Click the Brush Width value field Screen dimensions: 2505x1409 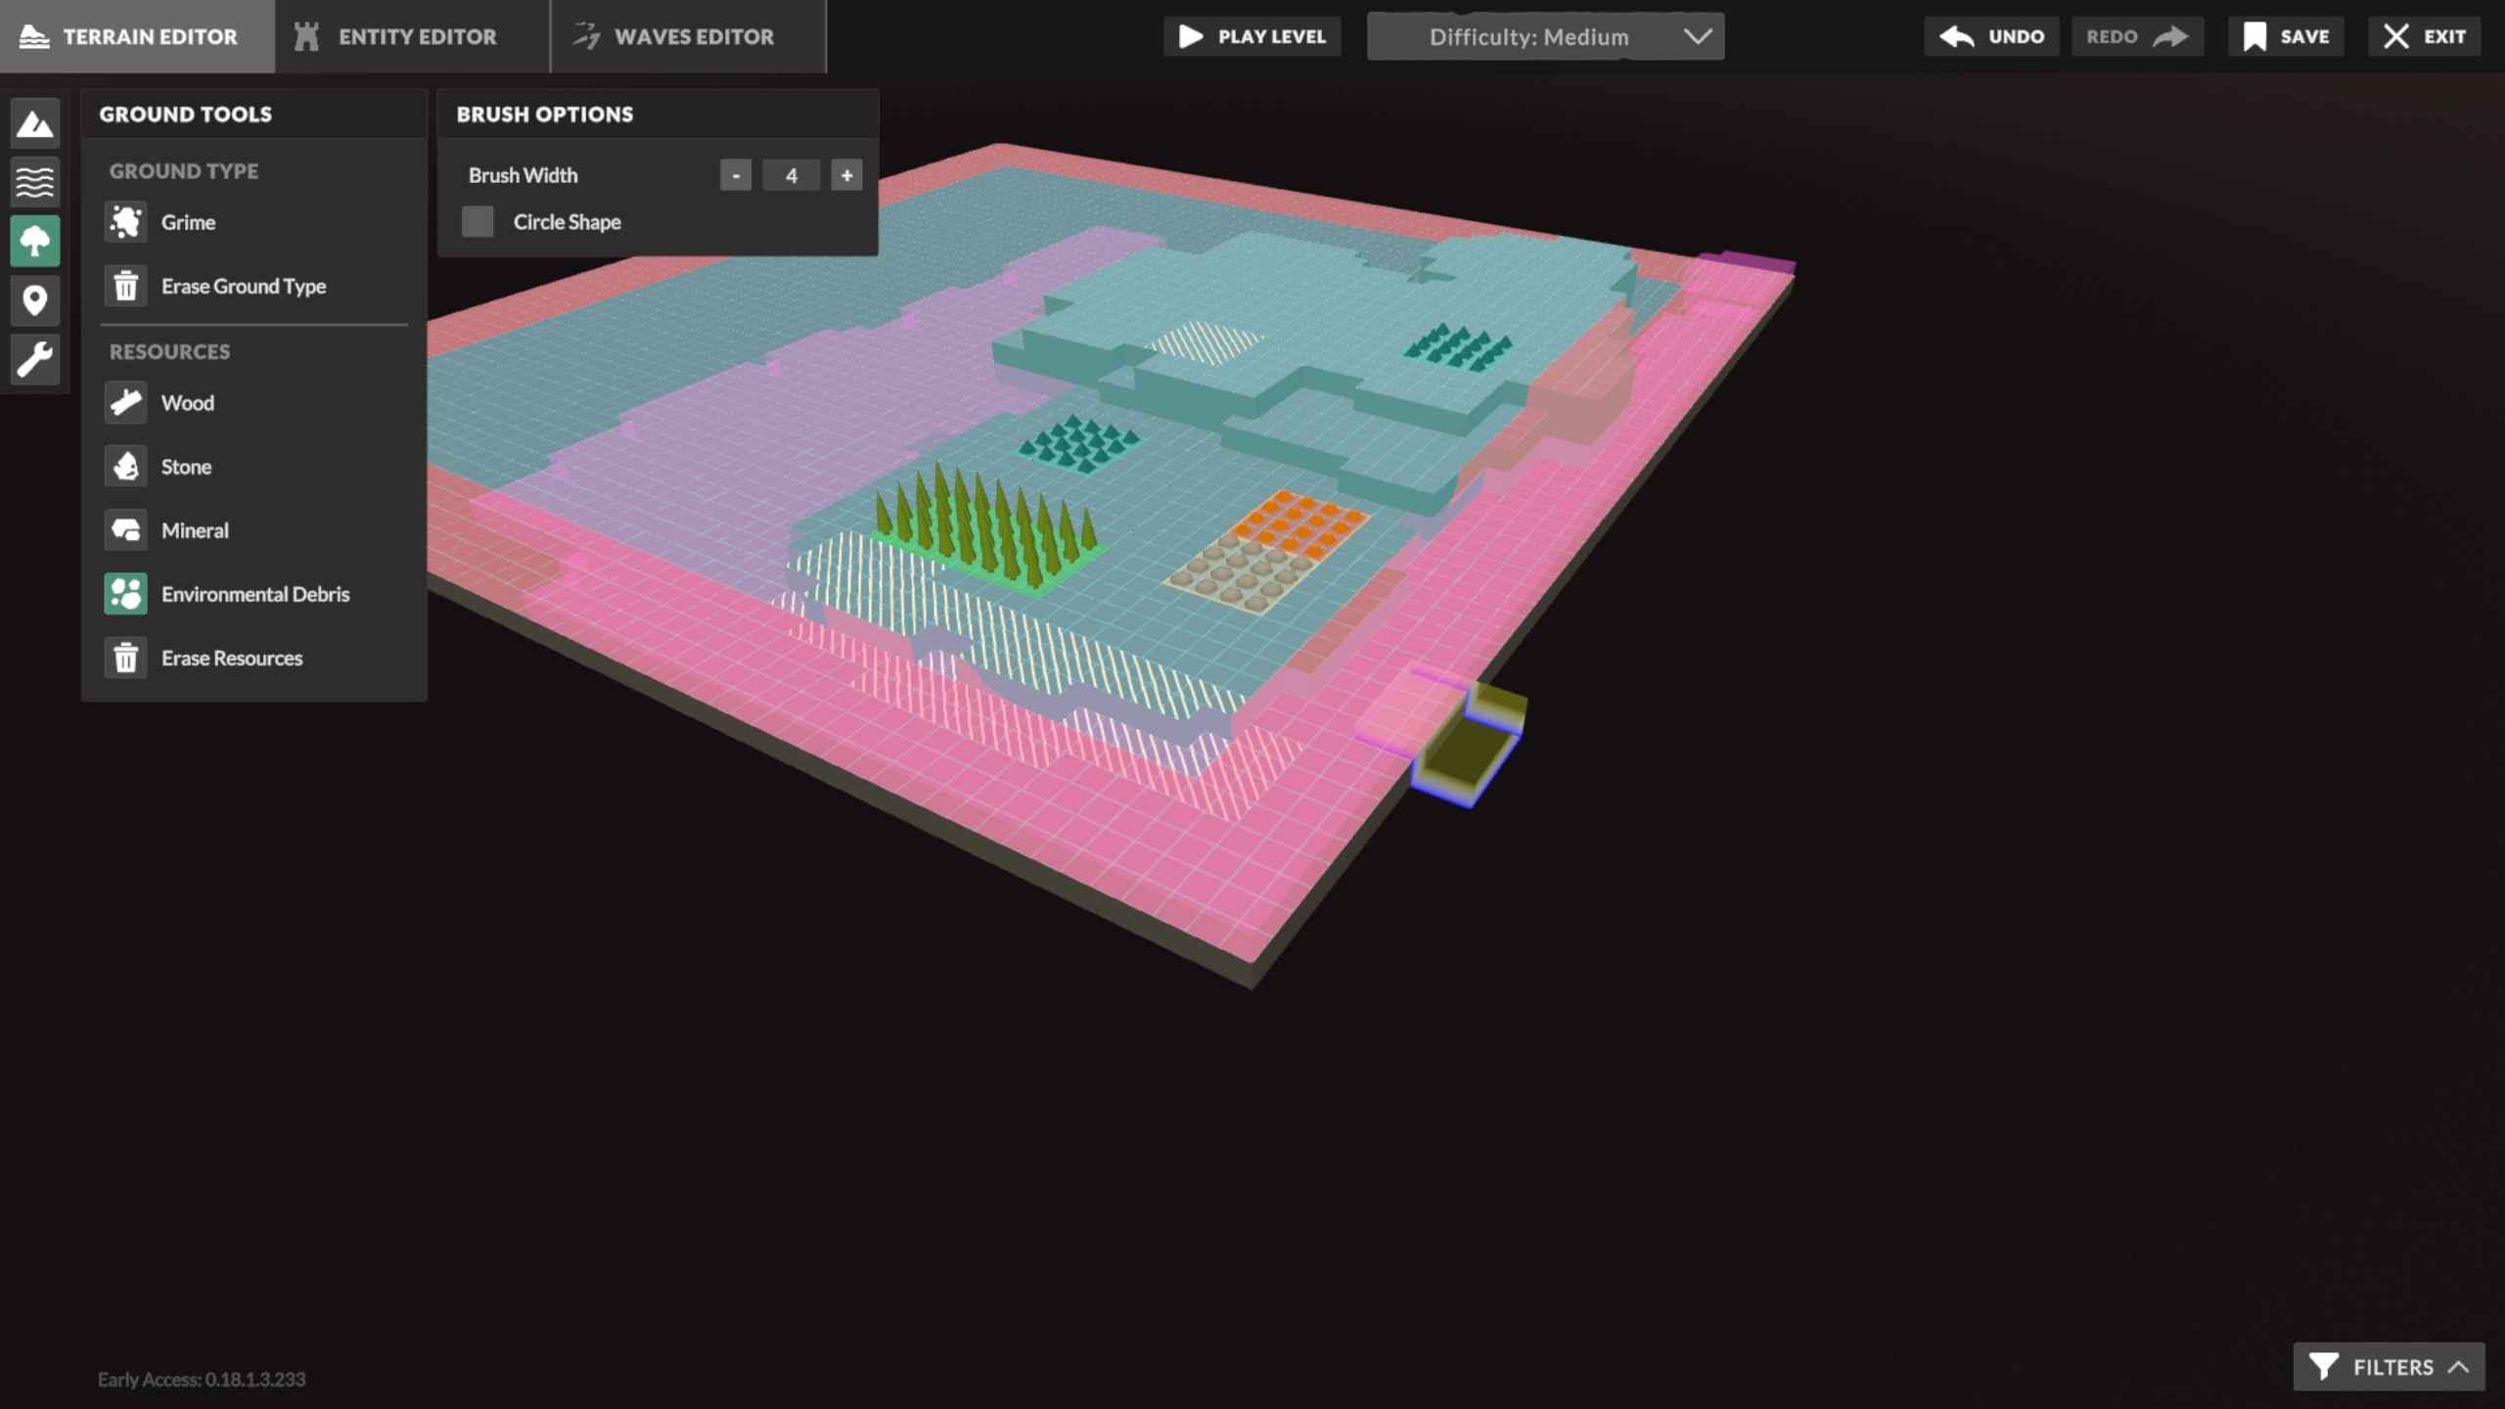[x=791, y=175]
